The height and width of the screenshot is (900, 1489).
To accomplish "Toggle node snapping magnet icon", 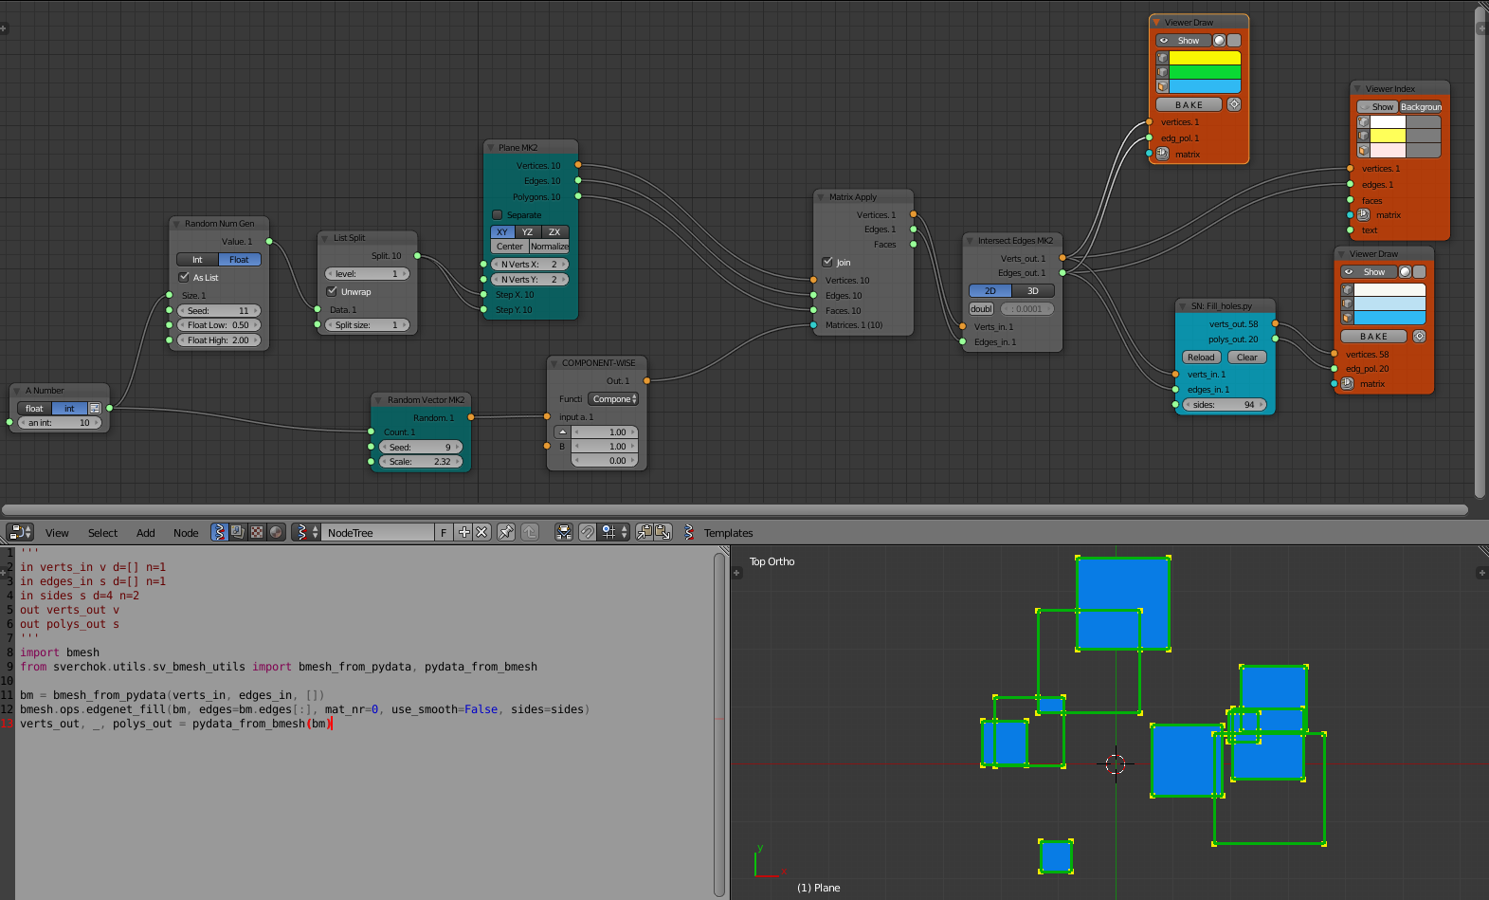I will click(588, 532).
